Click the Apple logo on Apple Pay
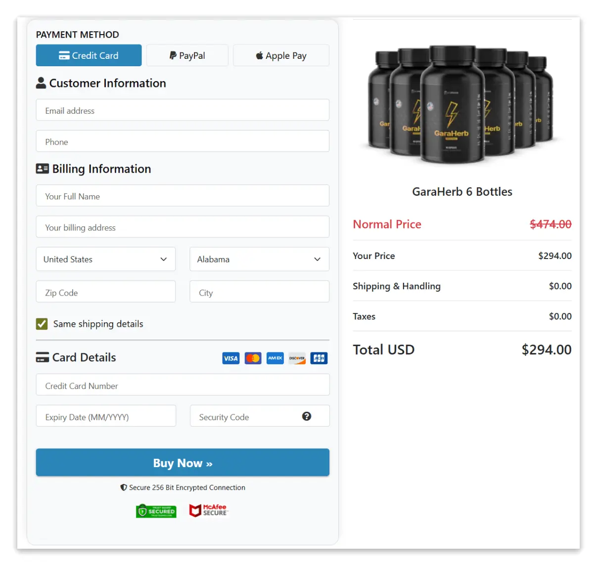The width and height of the screenshot is (597, 566). [x=259, y=55]
